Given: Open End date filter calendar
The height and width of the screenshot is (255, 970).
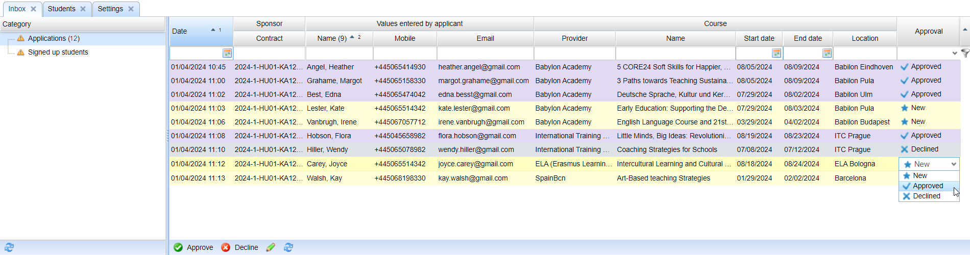Looking at the screenshot, I should point(827,53).
